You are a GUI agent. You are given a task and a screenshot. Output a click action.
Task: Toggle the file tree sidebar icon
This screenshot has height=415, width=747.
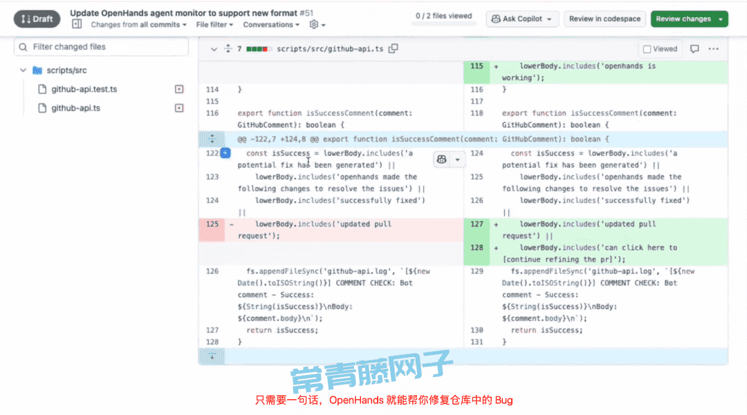pyautogui.click(x=77, y=24)
